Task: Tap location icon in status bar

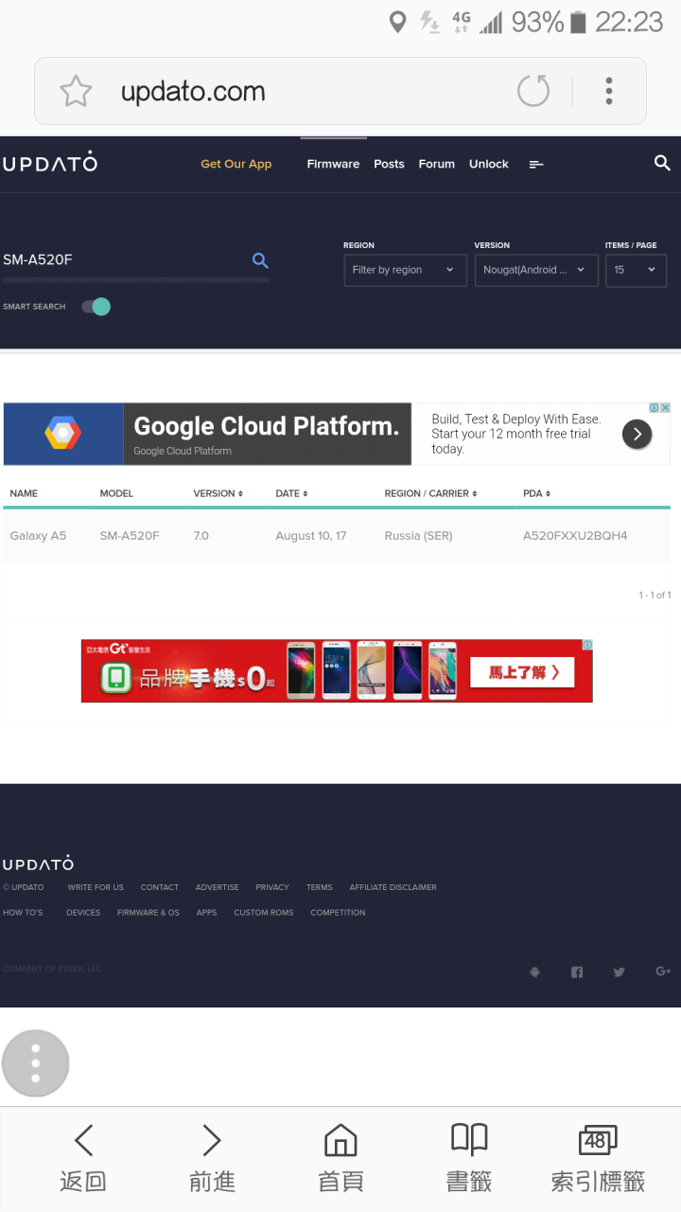Action: [398, 22]
